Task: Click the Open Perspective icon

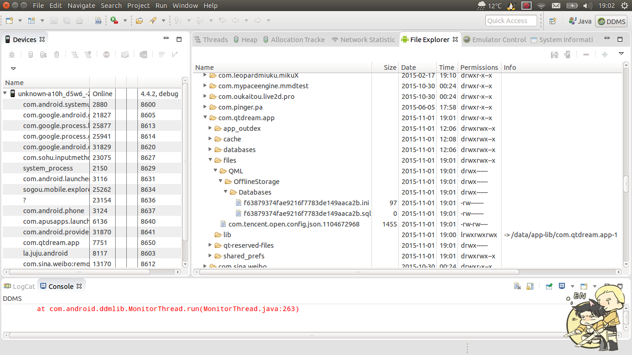Action: (552, 21)
